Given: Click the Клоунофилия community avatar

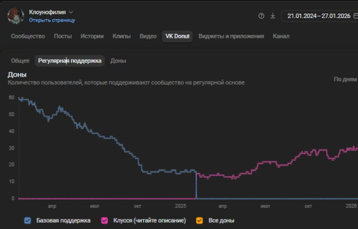Looking at the screenshot, I should [15, 15].
